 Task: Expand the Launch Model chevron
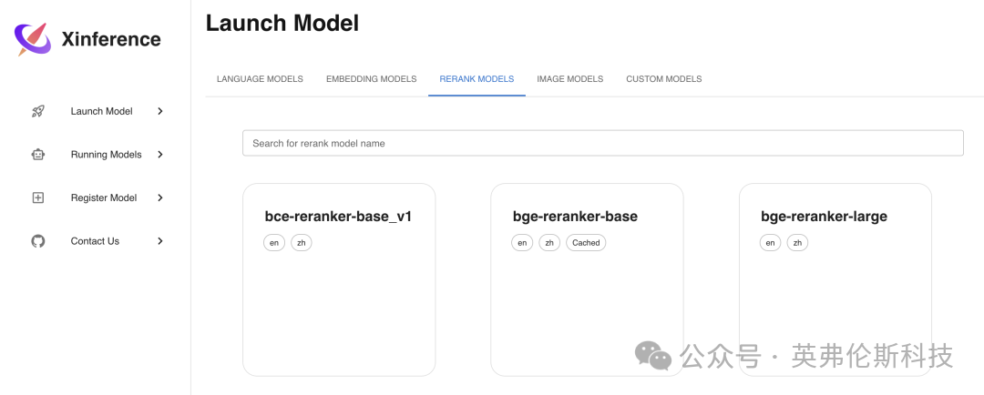(160, 111)
